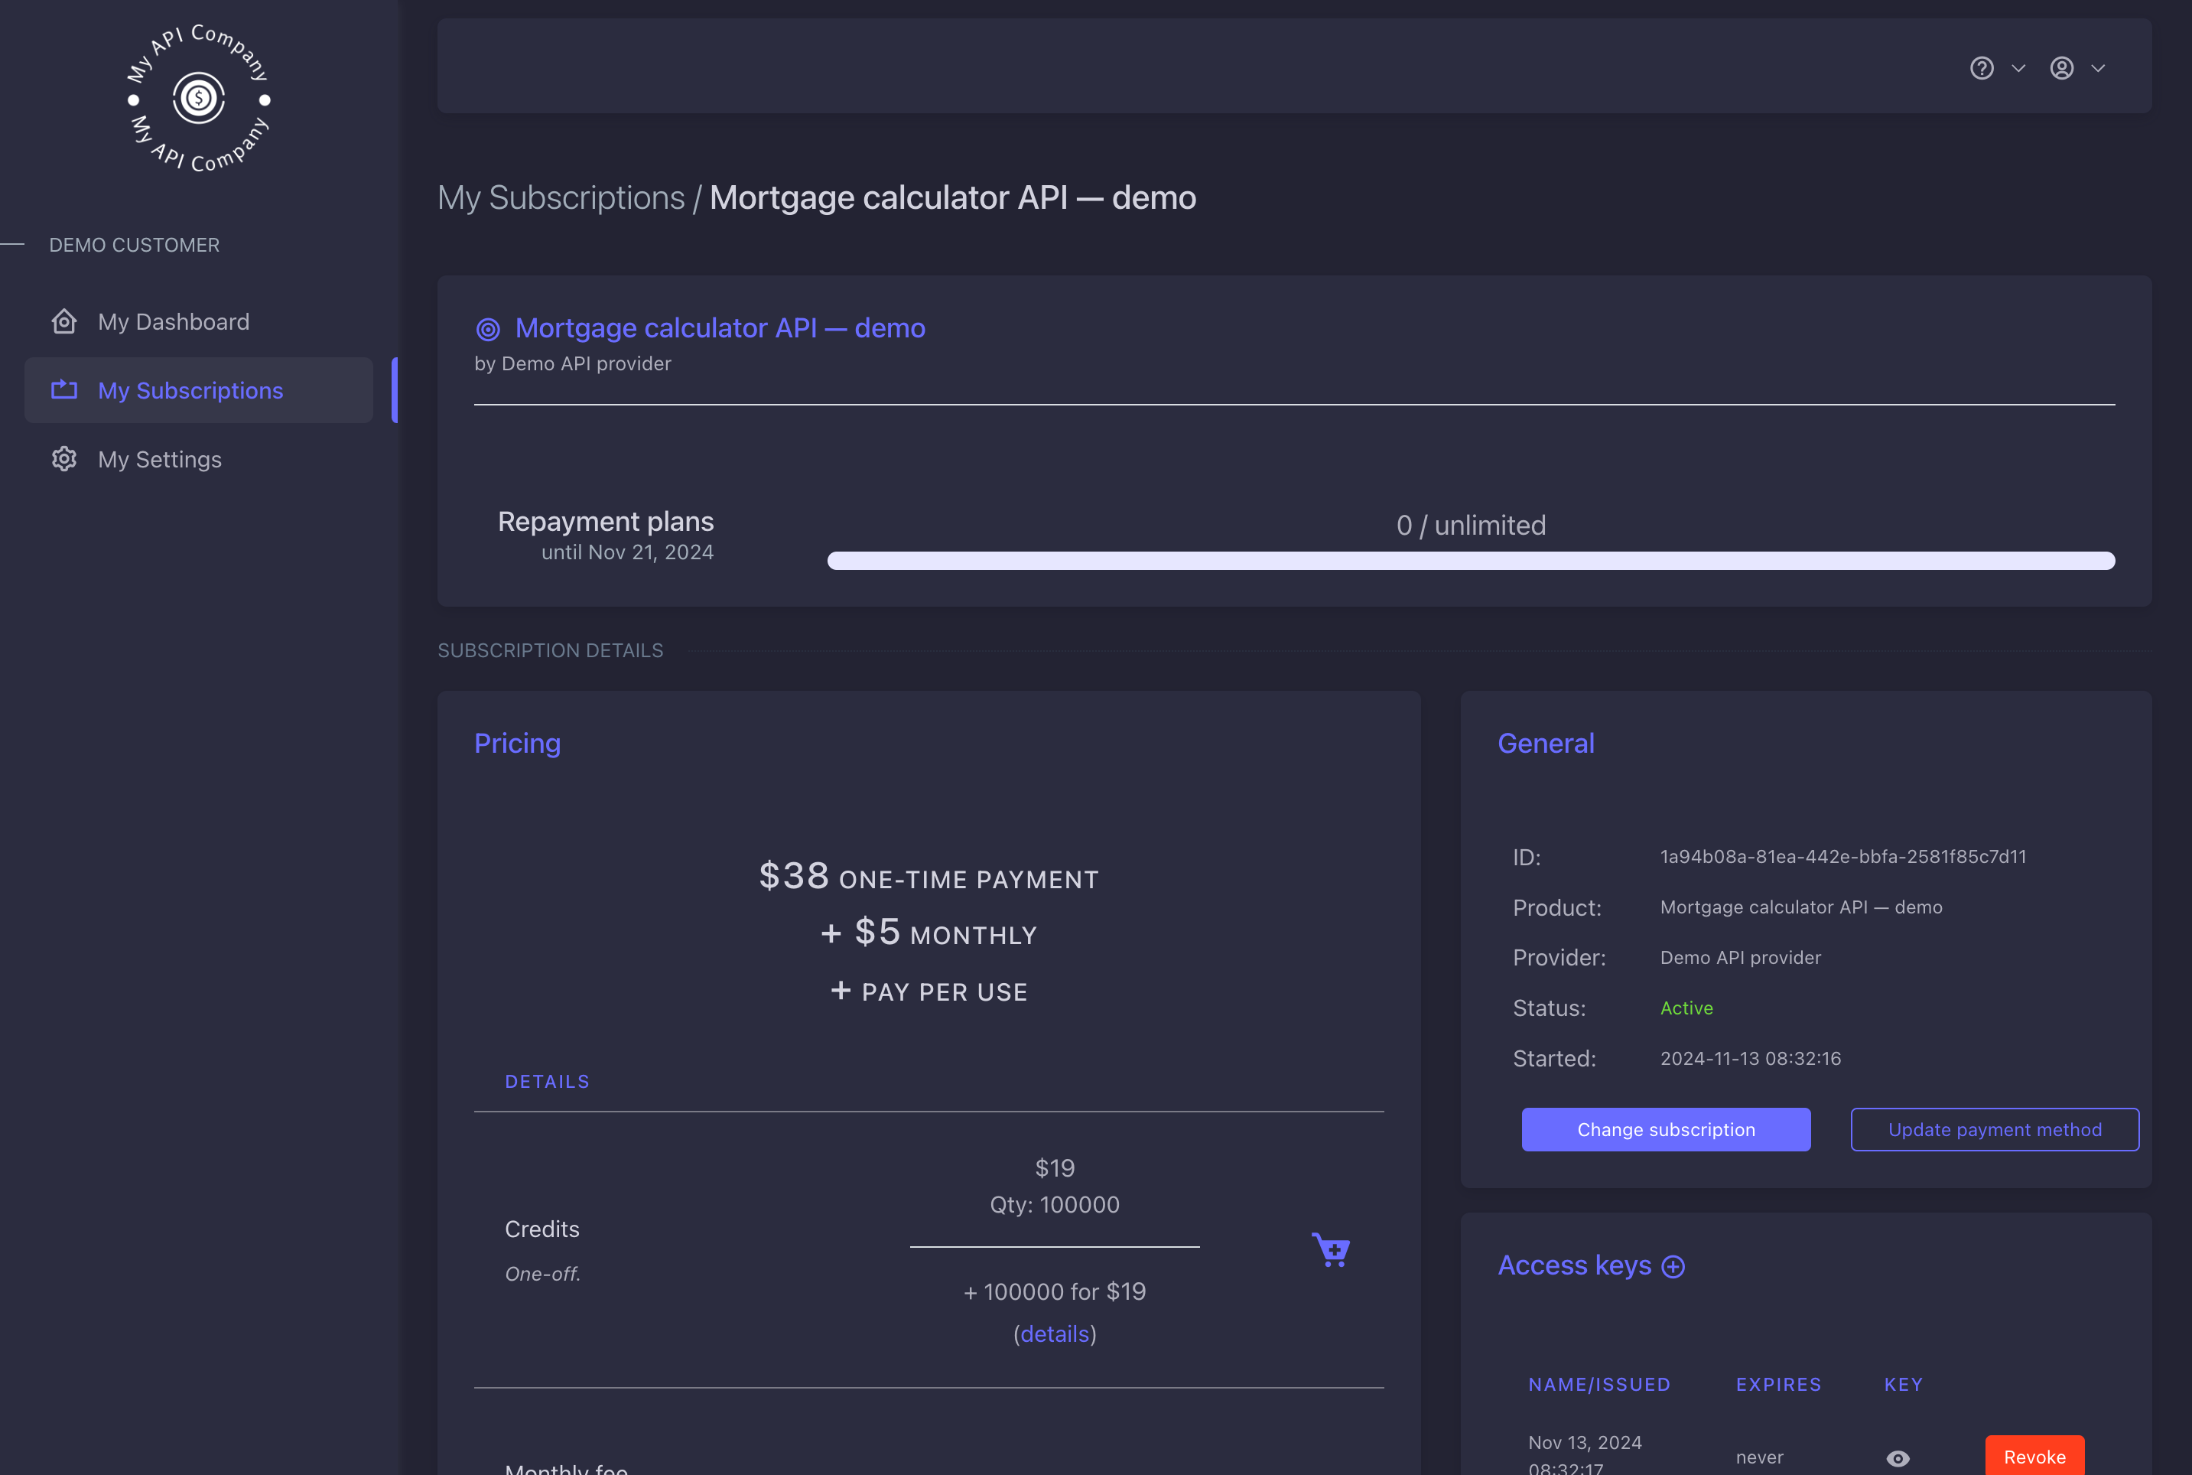2192x1475 pixels.
Task: Open the credits details link
Action: click(x=1054, y=1334)
